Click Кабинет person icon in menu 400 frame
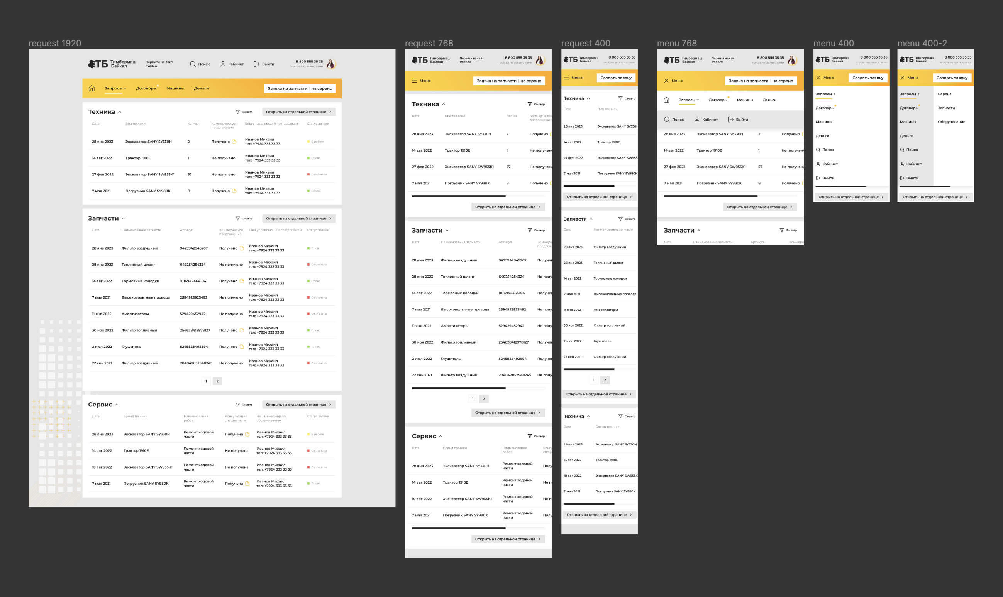 (x=818, y=164)
